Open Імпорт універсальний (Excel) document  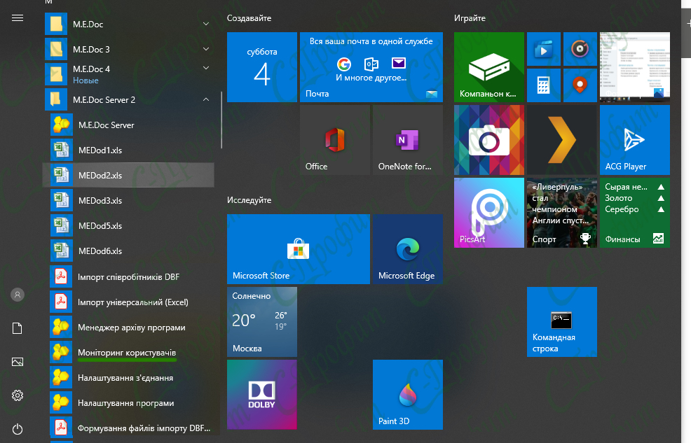(129, 302)
